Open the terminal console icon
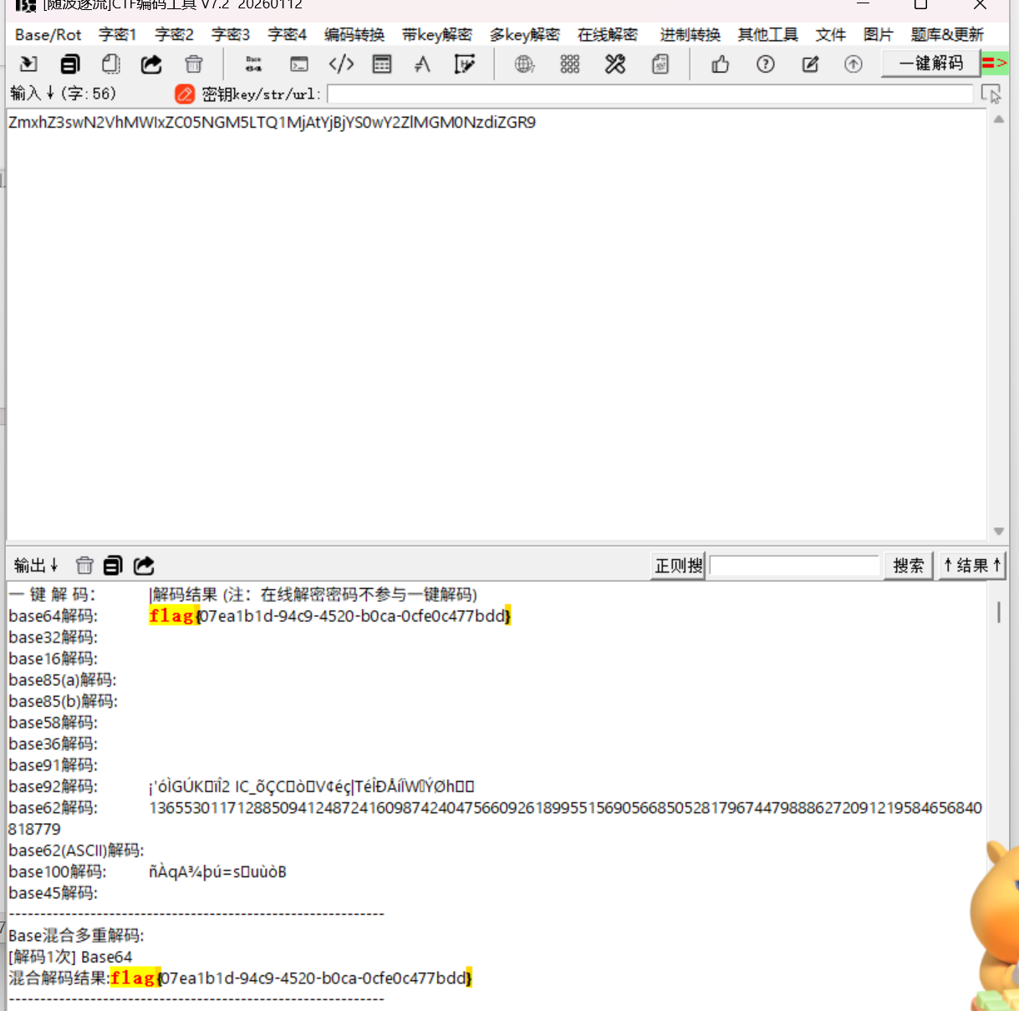This screenshot has height=1011, width=1019. (x=298, y=64)
